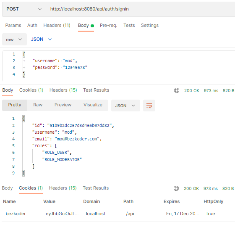Select the lower response Body tab
This screenshot has height=227, width=235.
coord(7,188)
